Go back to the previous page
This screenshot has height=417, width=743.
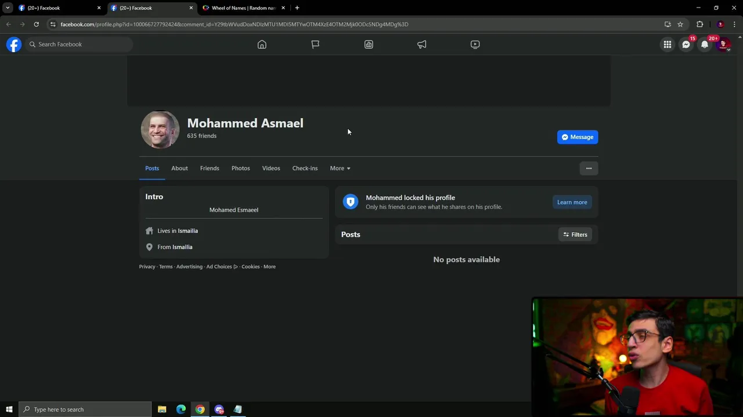click(x=8, y=24)
